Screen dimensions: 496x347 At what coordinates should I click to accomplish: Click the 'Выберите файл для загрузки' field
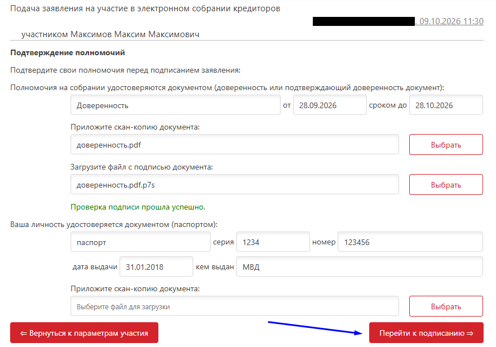pyautogui.click(x=234, y=306)
